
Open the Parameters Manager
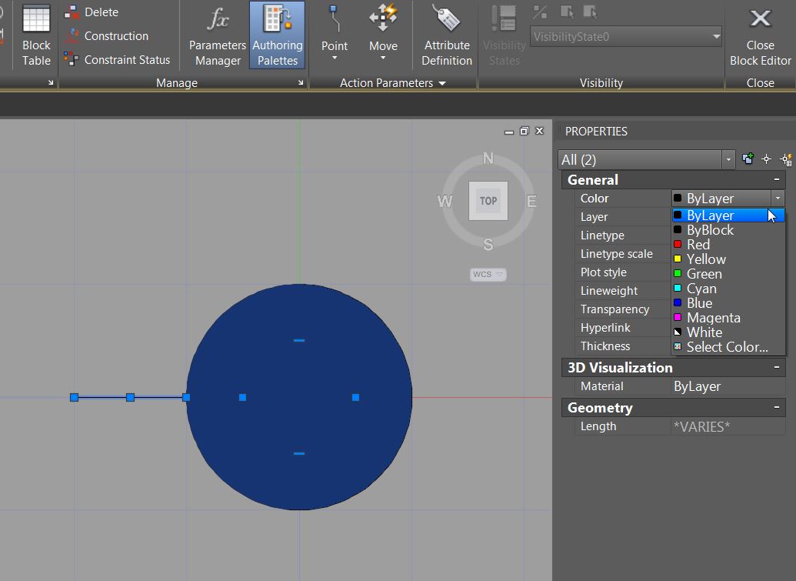(218, 35)
